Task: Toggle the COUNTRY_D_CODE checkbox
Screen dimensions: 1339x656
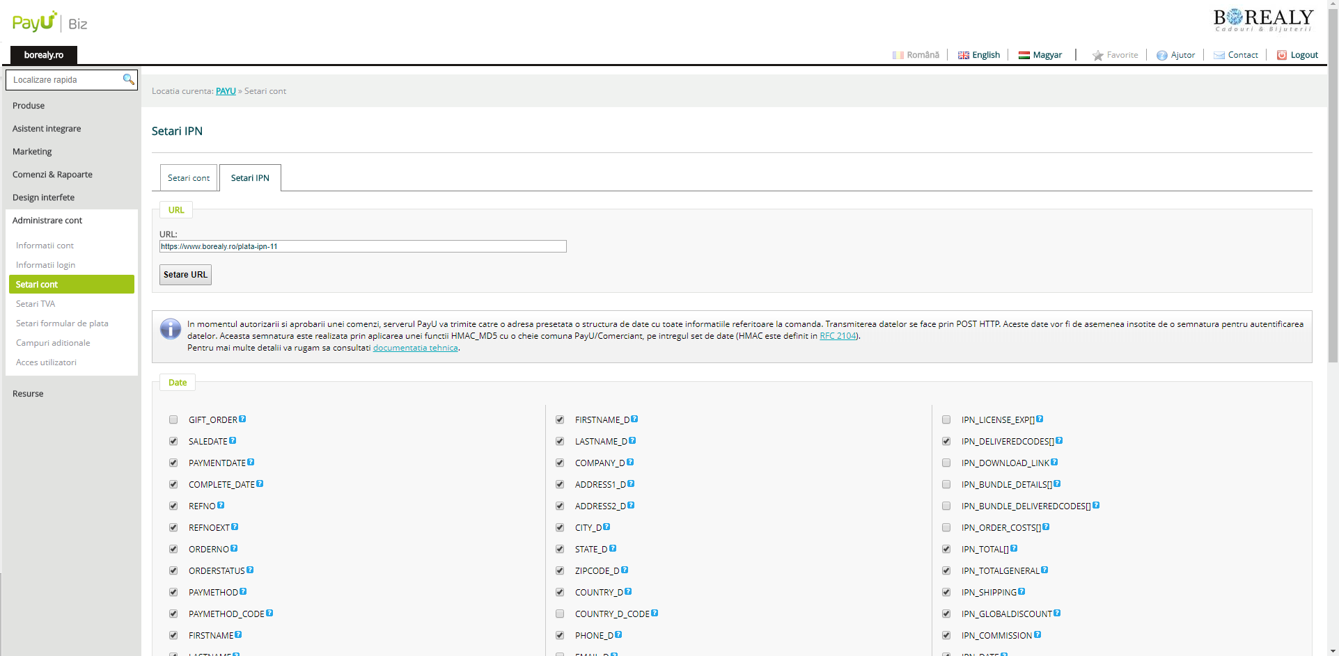Action: coord(560,614)
